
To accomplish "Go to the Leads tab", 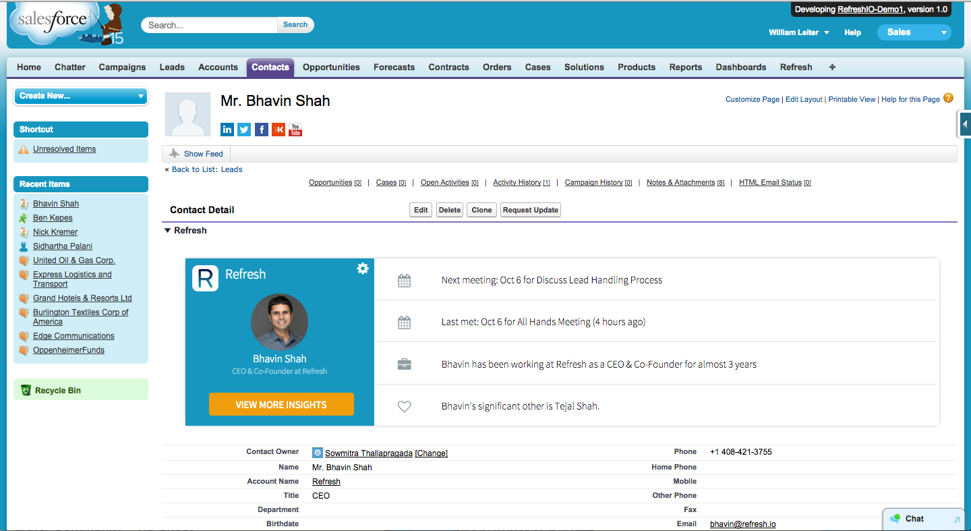I will click(172, 67).
